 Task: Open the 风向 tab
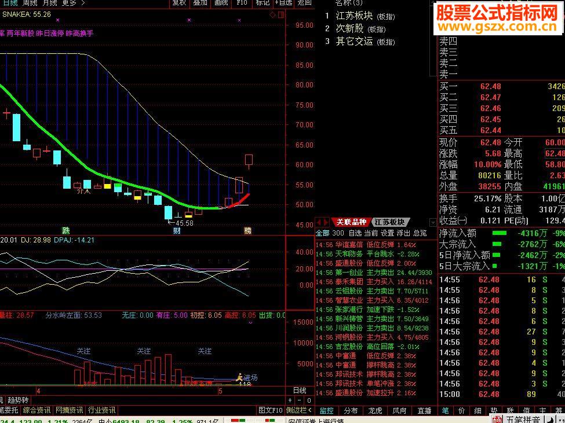tap(399, 410)
